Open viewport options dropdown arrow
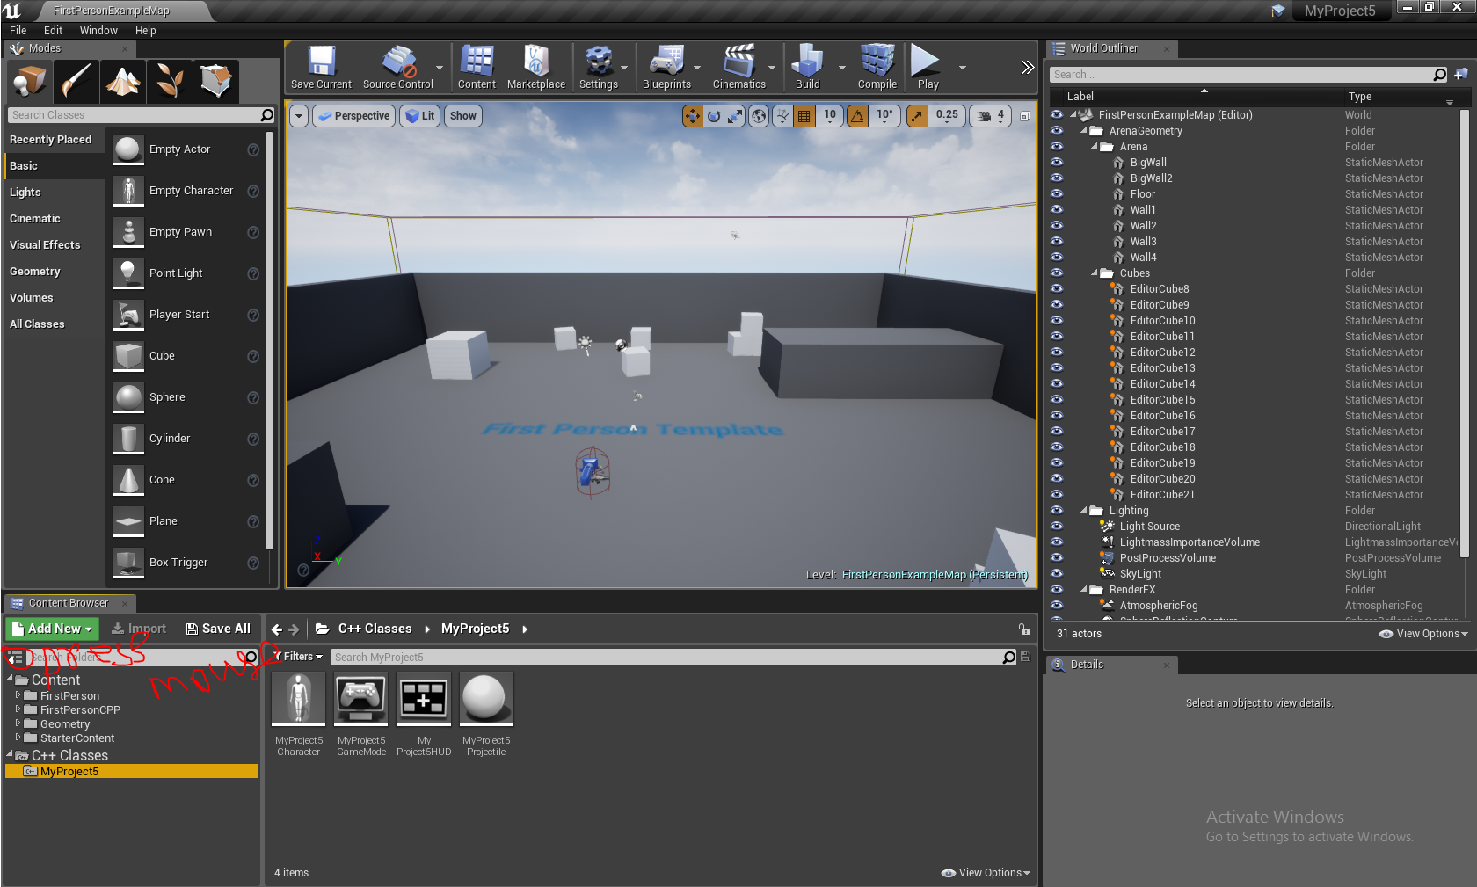Image resolution: width=1477 pixels, height=887 pixels. 299,116
